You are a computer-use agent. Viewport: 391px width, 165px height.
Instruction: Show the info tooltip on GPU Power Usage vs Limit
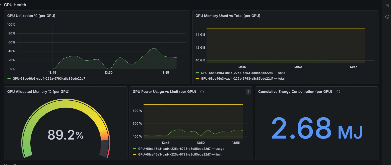click(x=202, y=92)
